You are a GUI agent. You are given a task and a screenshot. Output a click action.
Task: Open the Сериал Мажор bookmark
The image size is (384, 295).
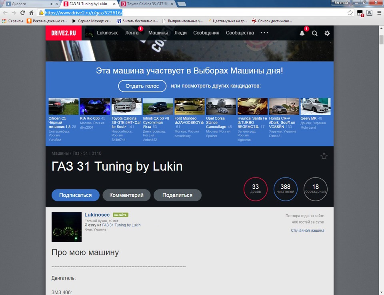pos(92,21)
